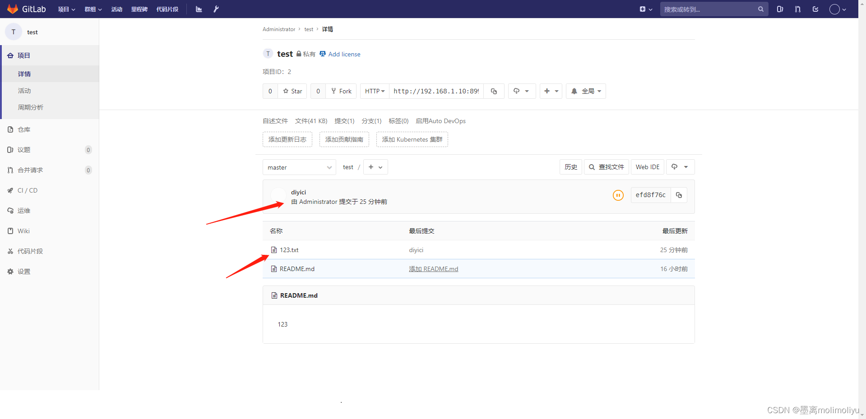Screen dimensions: 866x419
Task: Click commit hash efd8f76c
Action: click(x=650, y=195)
